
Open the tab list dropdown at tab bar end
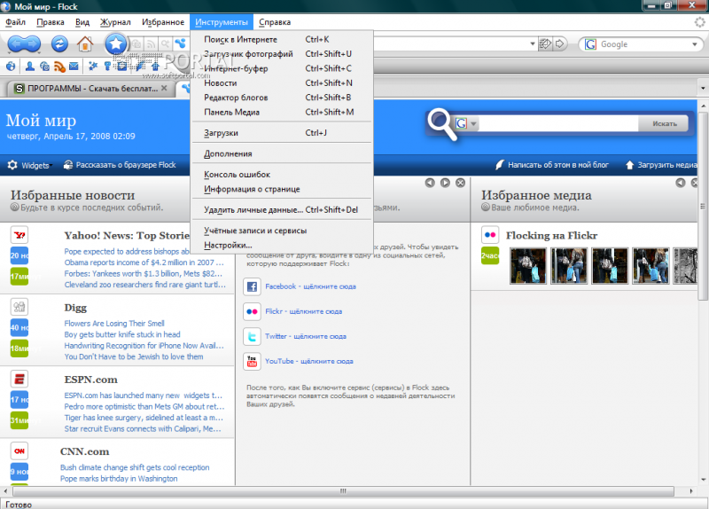click(x=703, y=88)
